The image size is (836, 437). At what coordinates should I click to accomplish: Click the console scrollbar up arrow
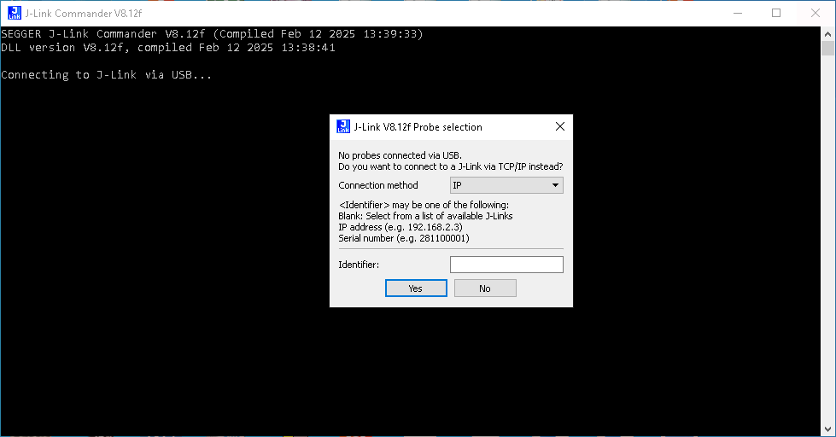pyautogui.click(x=827, y=34)
